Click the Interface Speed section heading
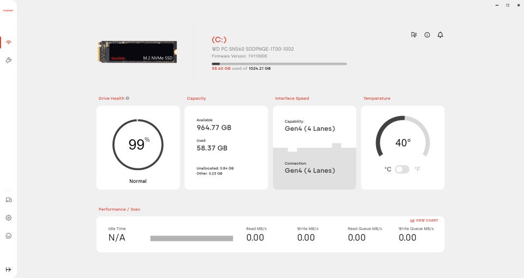 292,98
